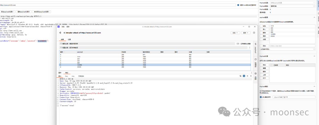Click the payload column header in results table
Image resolution: width=319 pixels, height=125 pixels.
point(99,52)
